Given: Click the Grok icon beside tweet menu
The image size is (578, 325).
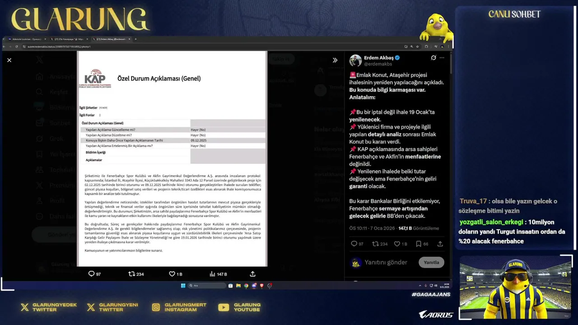Looking at the screenshot, I should pyautogui.click(x=433, y=58).
